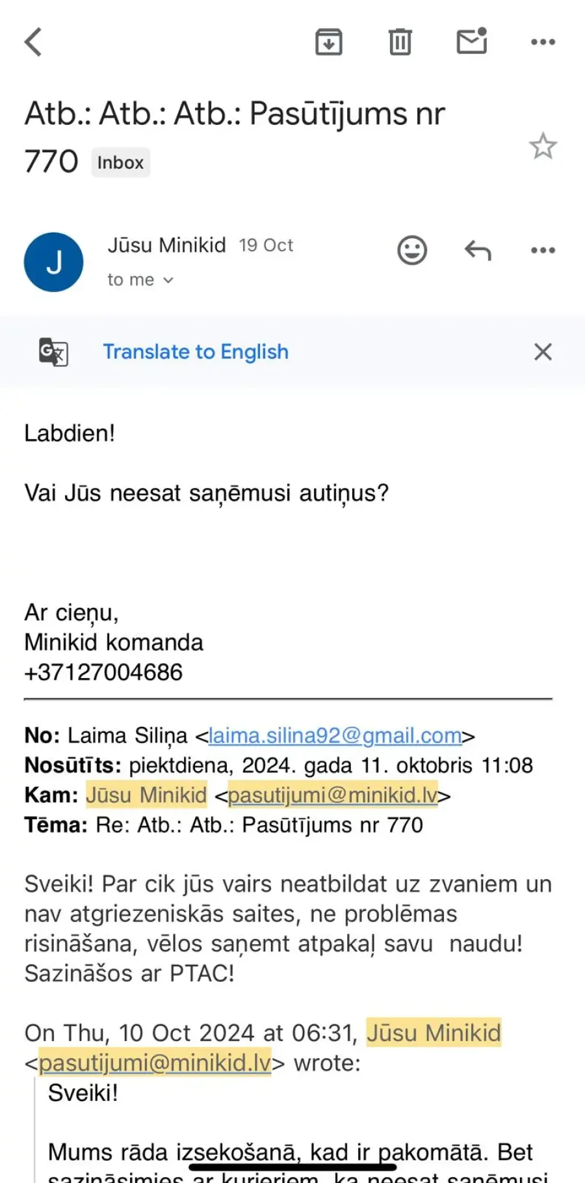Go back using the top-left arrow

click(34, 42)
